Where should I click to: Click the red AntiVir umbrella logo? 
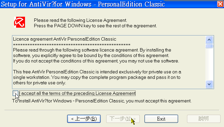(x=20, y=22)
